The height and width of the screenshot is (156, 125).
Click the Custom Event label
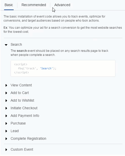(22, 149)
